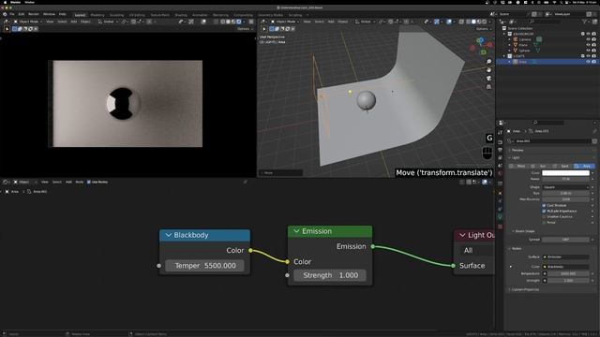This screenshot has width=600, height=337.
Task: Open the Object Mode dropdown in the left viewport
Action: pyautogui.click(x=27, y=22)
